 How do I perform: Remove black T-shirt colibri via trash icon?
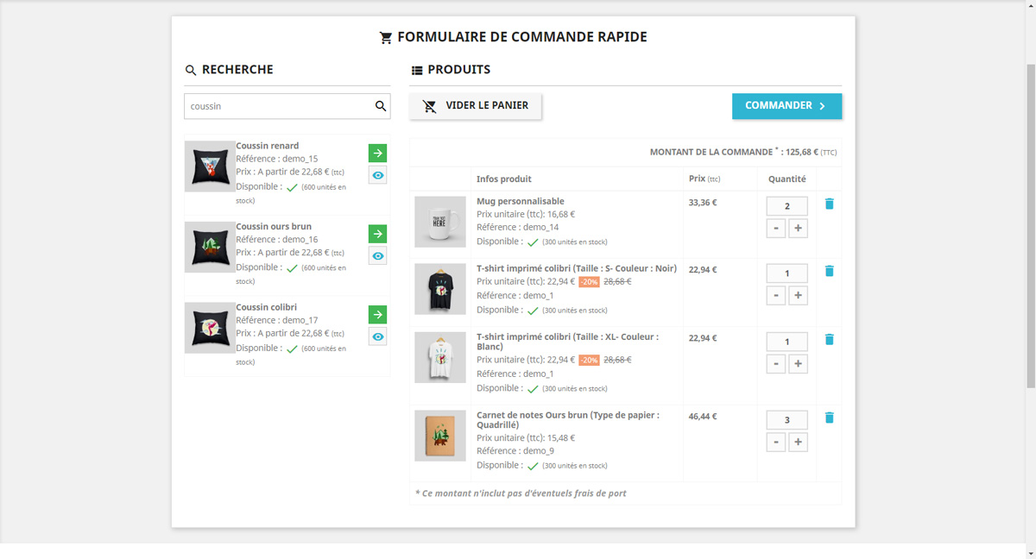[x=829, y=271]
